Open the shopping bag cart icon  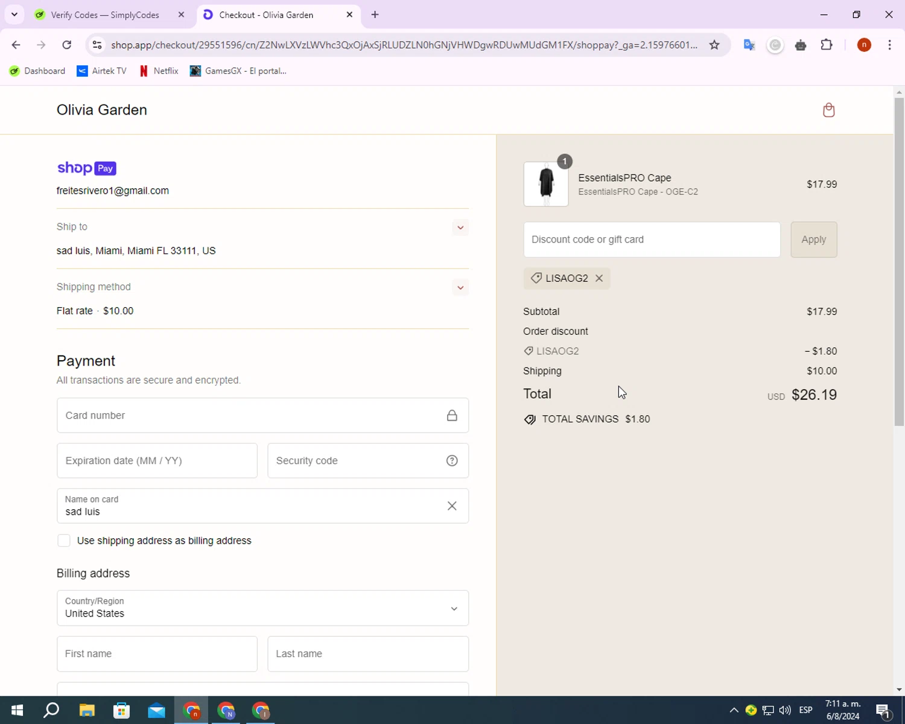829,110
